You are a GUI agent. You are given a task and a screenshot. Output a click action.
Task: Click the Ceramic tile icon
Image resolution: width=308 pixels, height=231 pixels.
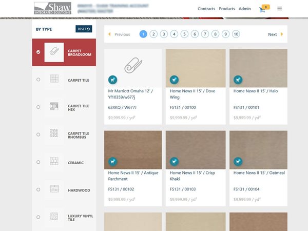pyautogui.click(x=54, y=161)
